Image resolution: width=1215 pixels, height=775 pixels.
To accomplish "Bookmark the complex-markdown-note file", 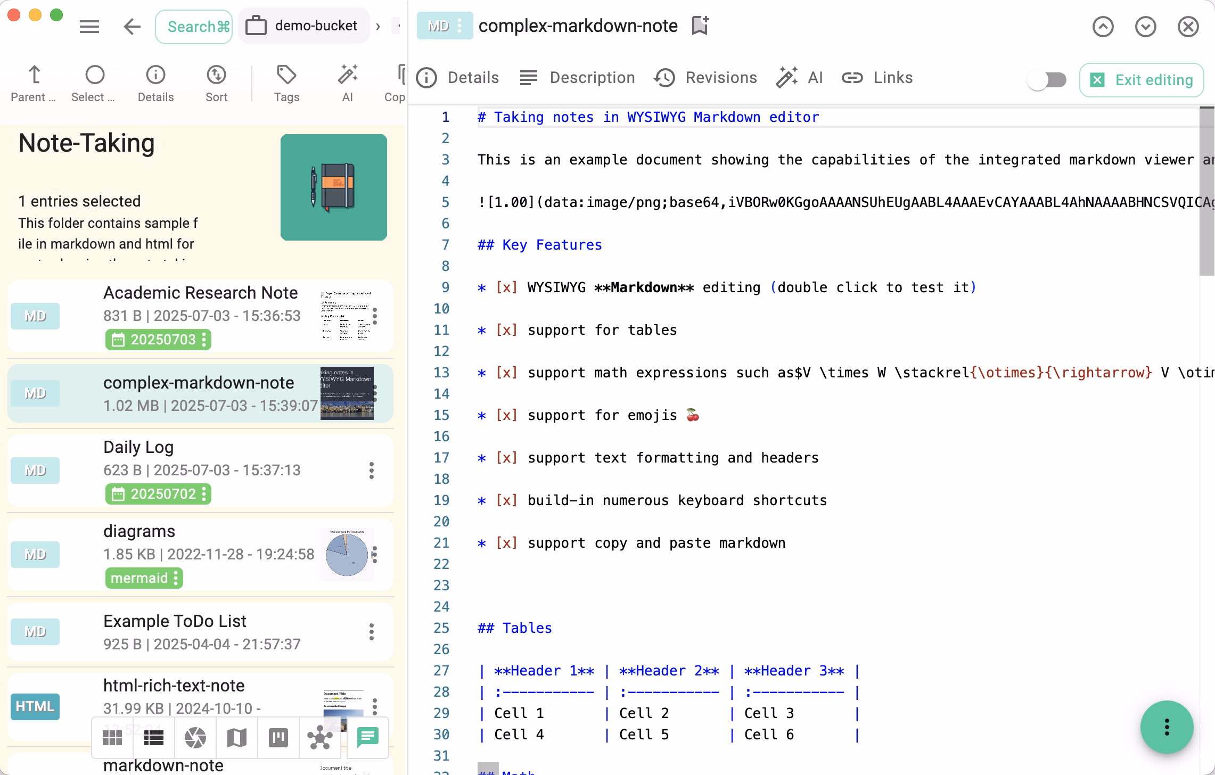I will point(699,26).
